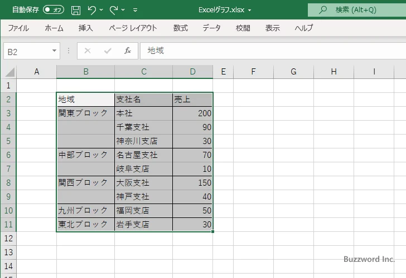406x278 pixels.
Task: Click cell containing 名古屋支社
Action: [144, 155]
